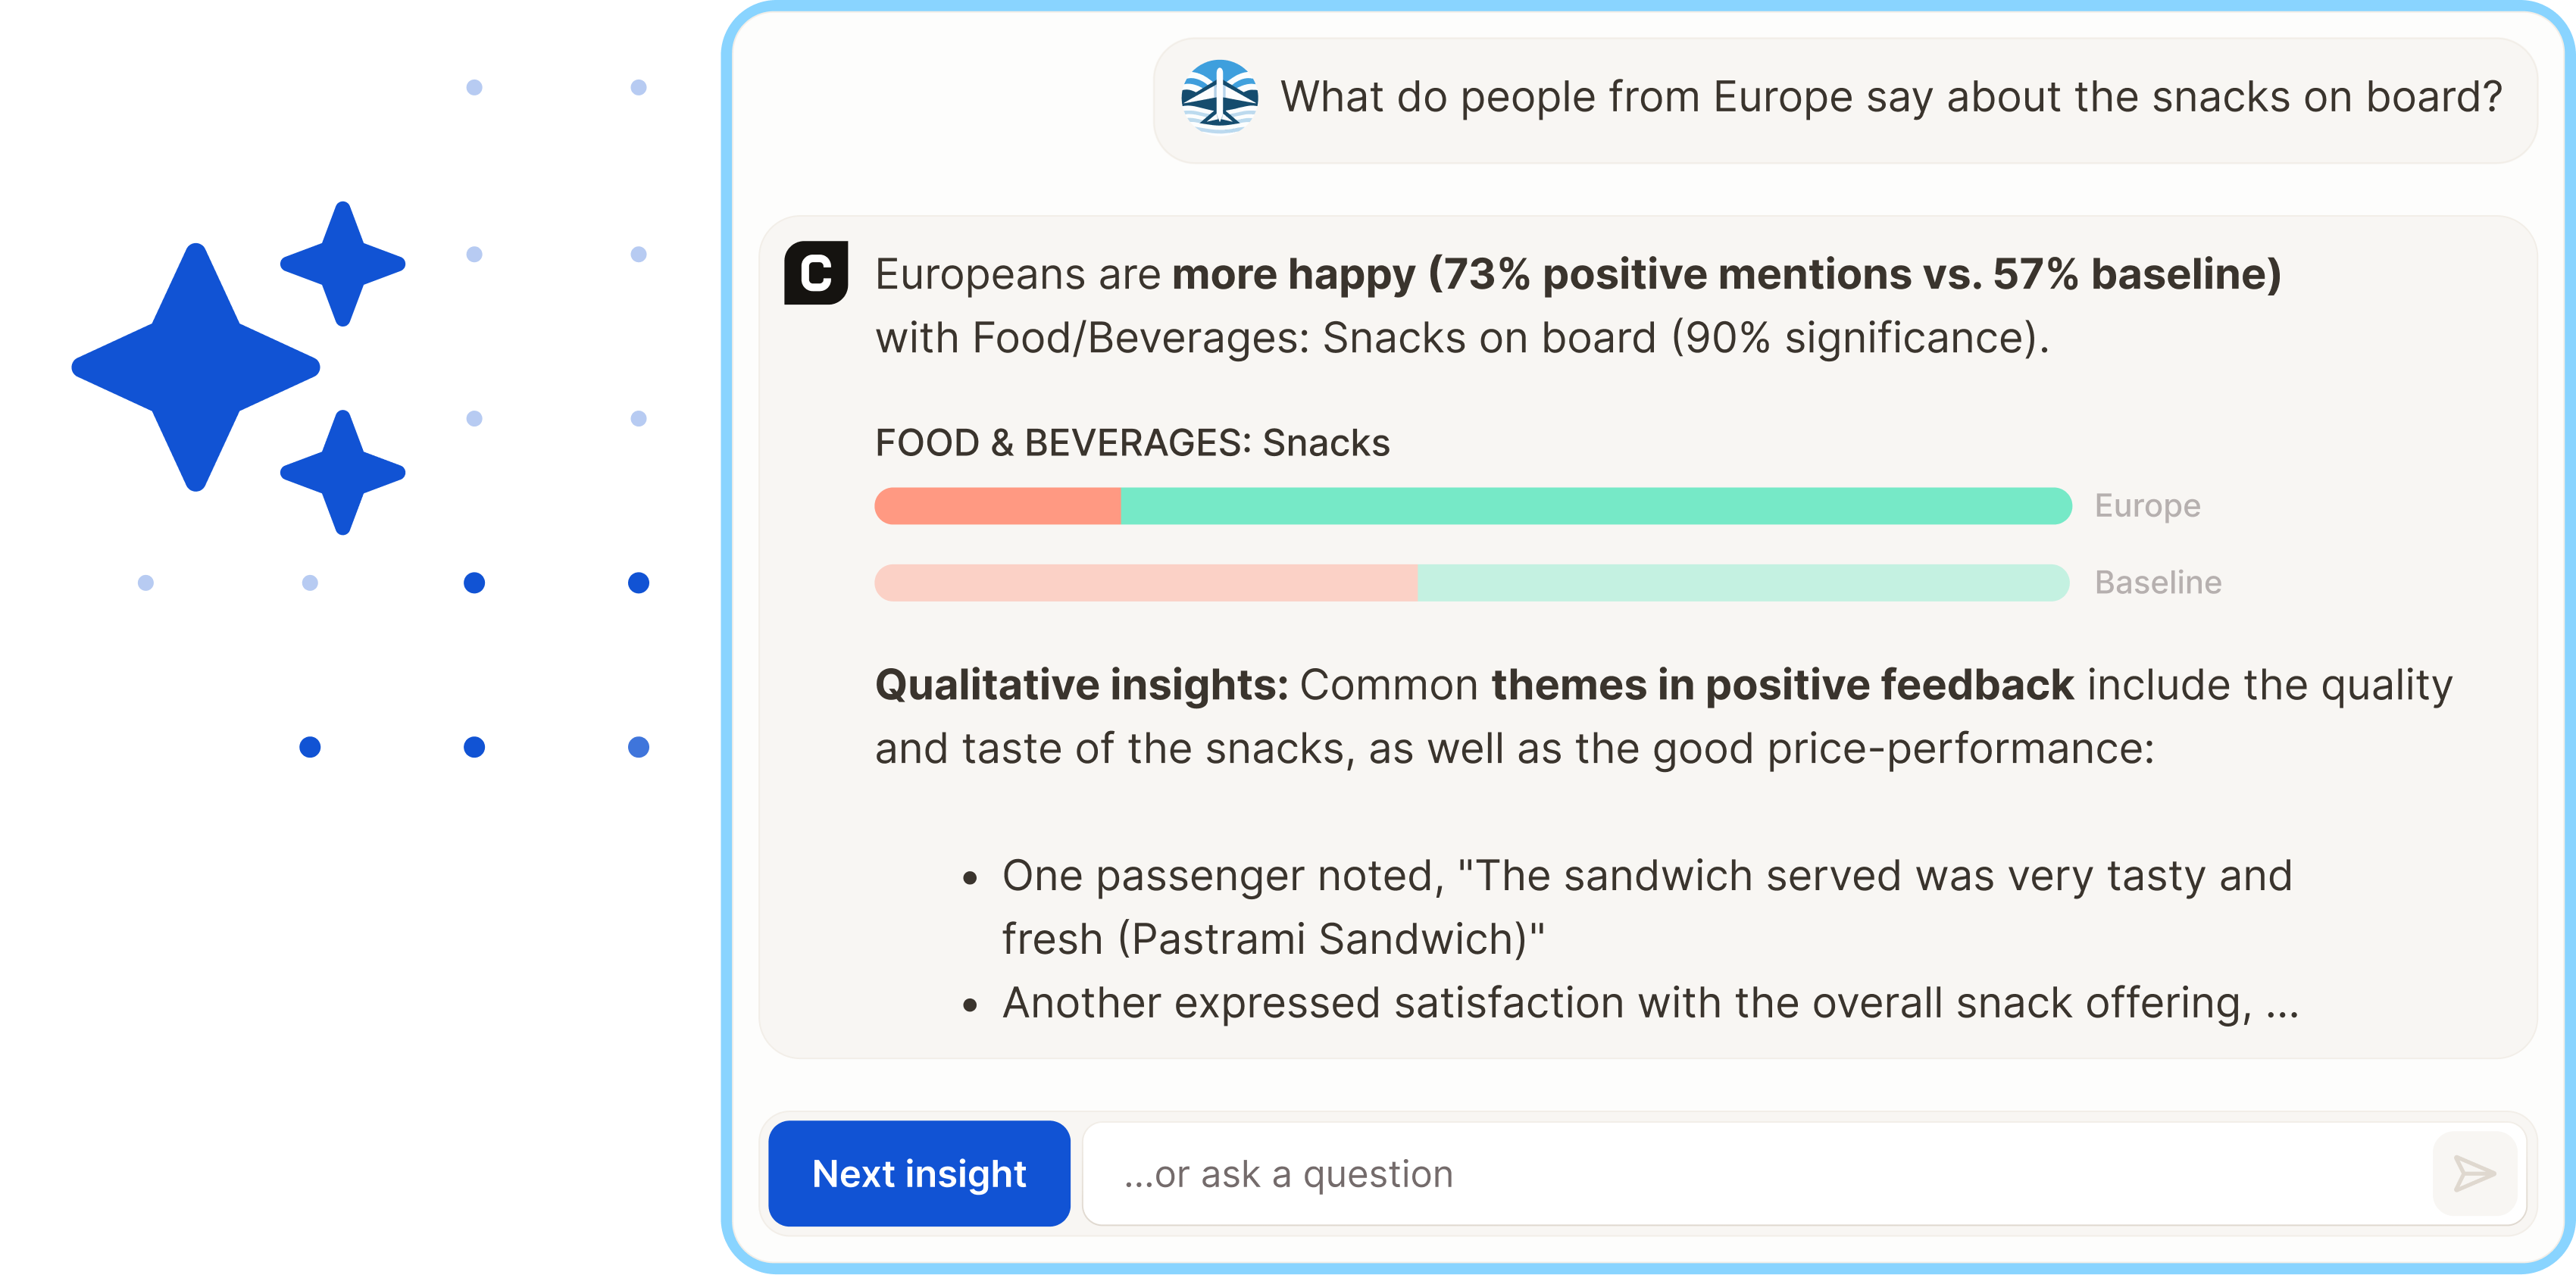Click the small lower sparkle star
This screenshot has height=1275, width=2576.
tap(343, 472)
